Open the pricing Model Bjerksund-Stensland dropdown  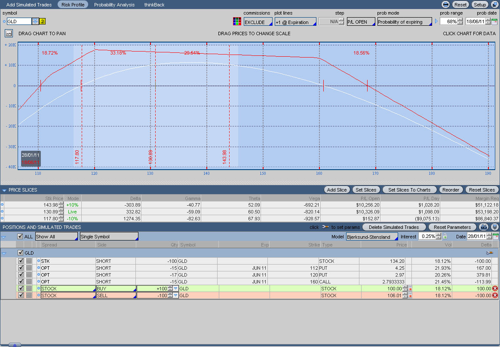pos(372,237)
